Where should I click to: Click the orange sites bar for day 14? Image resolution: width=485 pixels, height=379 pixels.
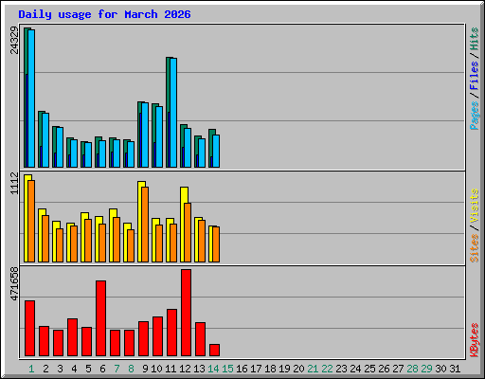216,244
